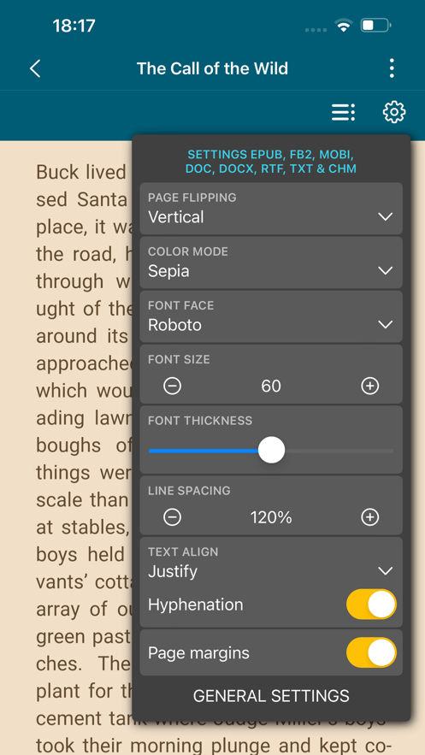Open the Text Align Justify dropdown
Image resolution: width=425 pixels, height=755 pixels.
point(271,563)
